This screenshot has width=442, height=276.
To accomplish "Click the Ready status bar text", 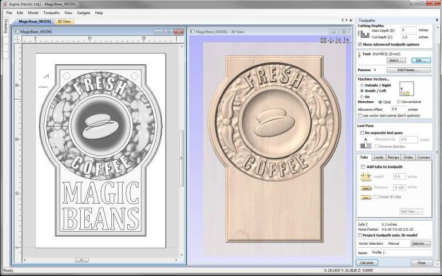I will tap(8, 271).
